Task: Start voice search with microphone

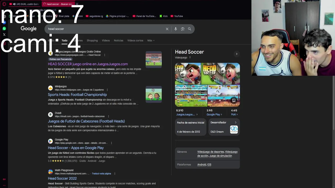Action: [176, 29]
